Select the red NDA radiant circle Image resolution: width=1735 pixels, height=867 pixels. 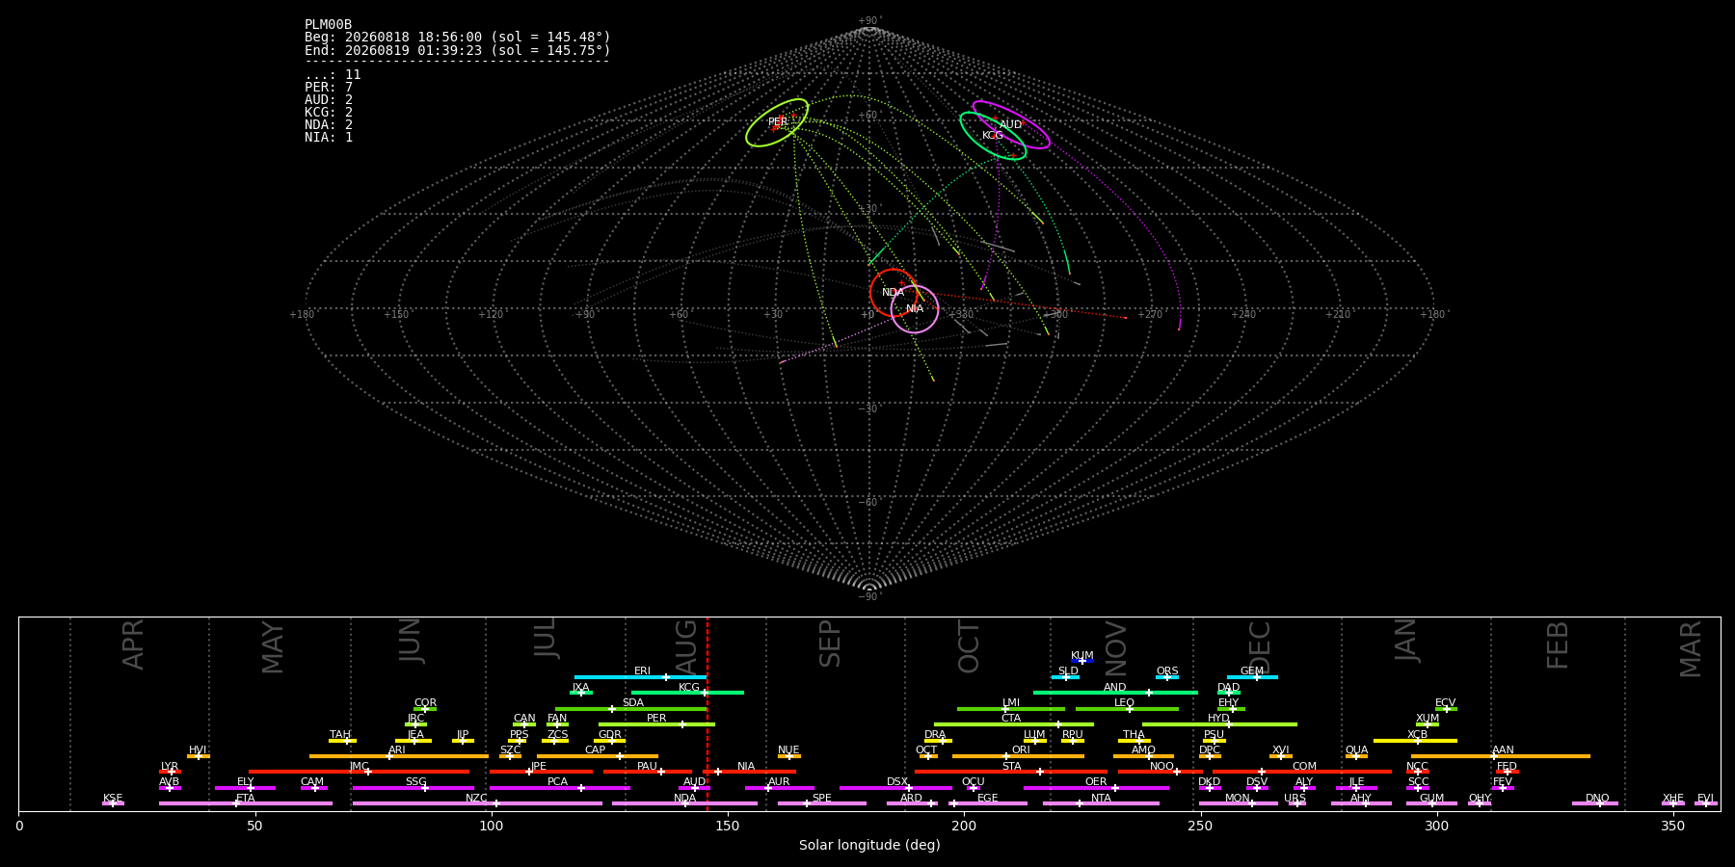pyautogui.click(x=894, y=293)
